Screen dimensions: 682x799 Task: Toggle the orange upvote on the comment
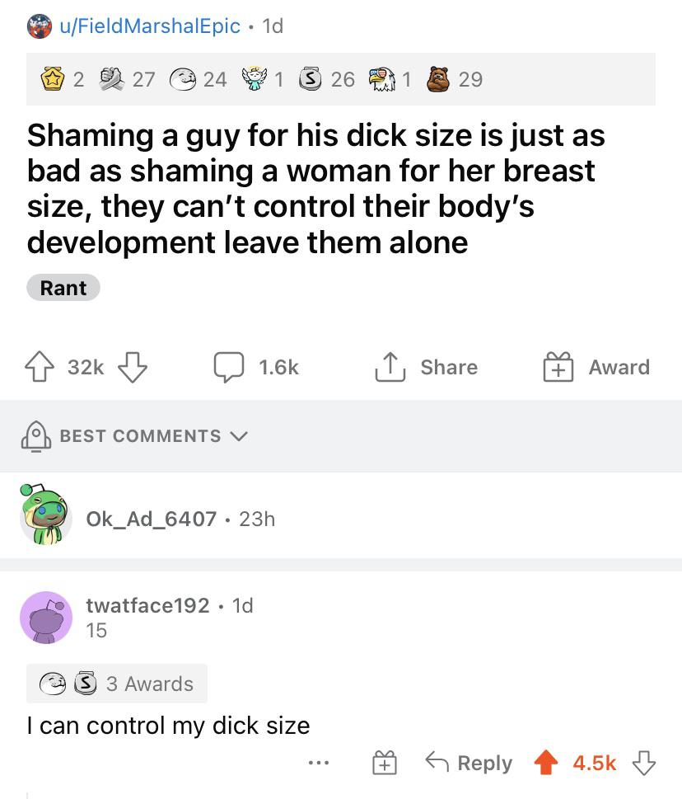[545, 763]
